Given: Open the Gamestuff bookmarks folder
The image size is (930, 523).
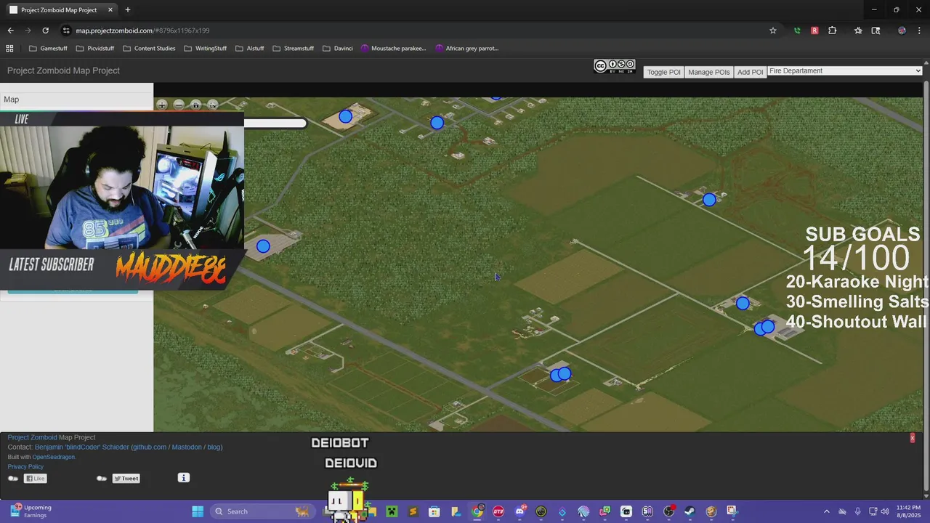Looking at the screenshot, I should coord(48,48).
